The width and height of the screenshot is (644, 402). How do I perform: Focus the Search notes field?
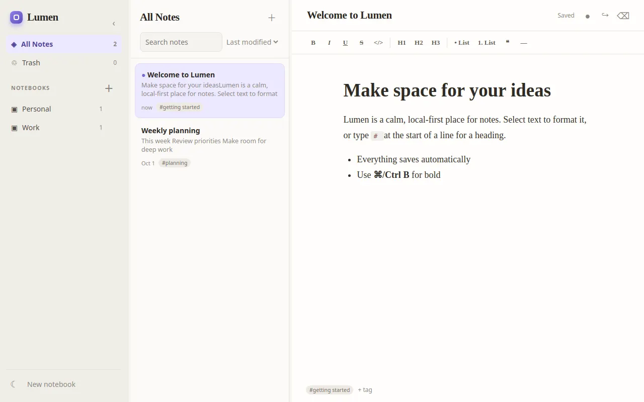[181, 42]
